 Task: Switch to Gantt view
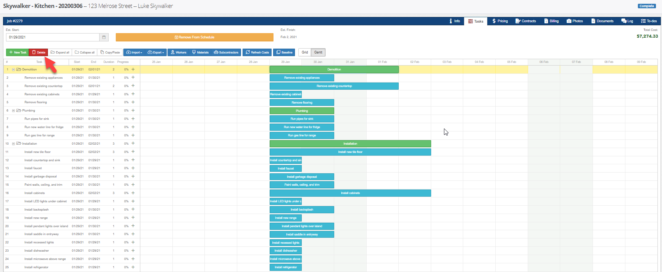(x=318, y=52)
